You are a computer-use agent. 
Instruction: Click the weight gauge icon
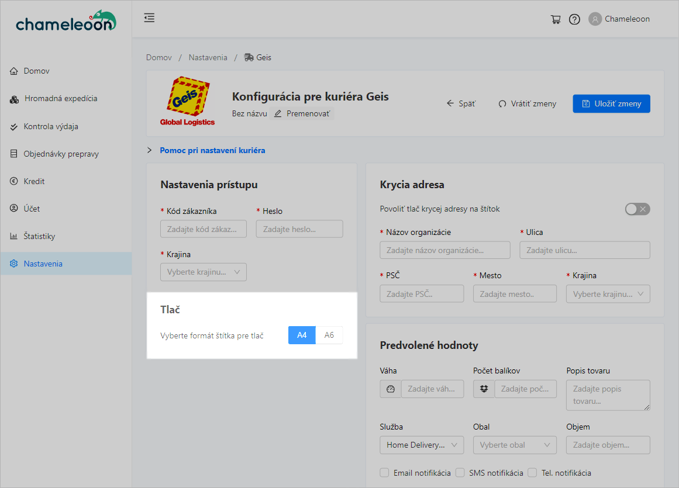[x=391, y=389]
